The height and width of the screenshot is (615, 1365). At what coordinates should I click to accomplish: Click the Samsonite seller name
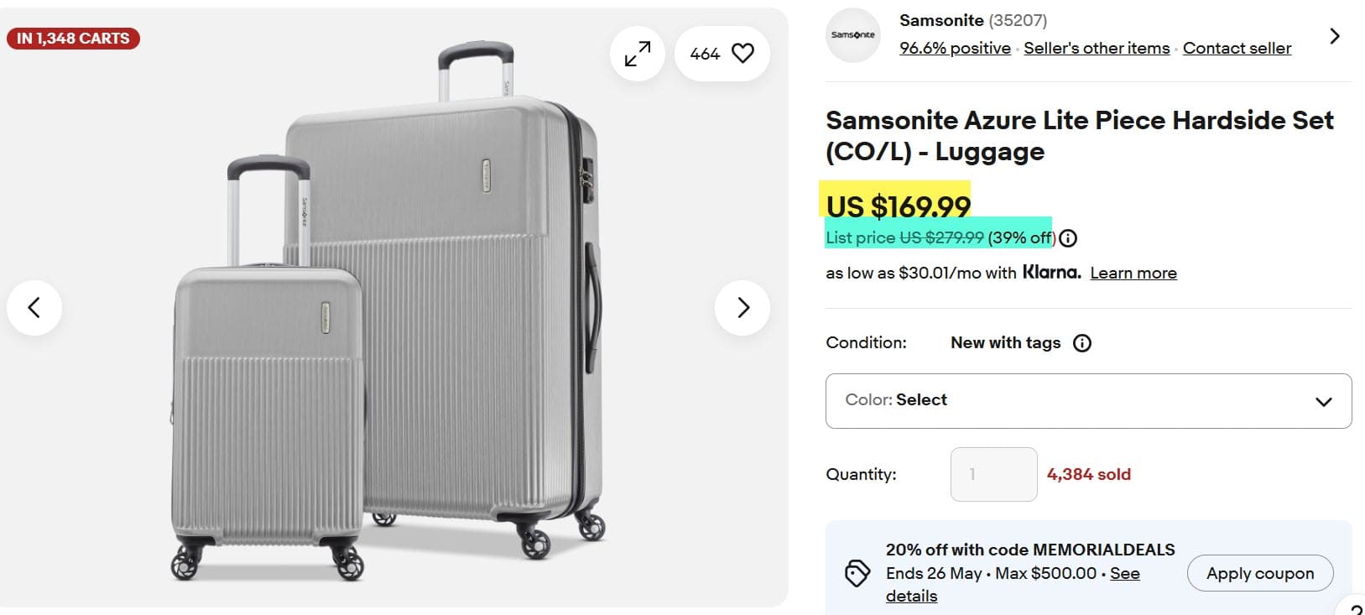(941, 20)
